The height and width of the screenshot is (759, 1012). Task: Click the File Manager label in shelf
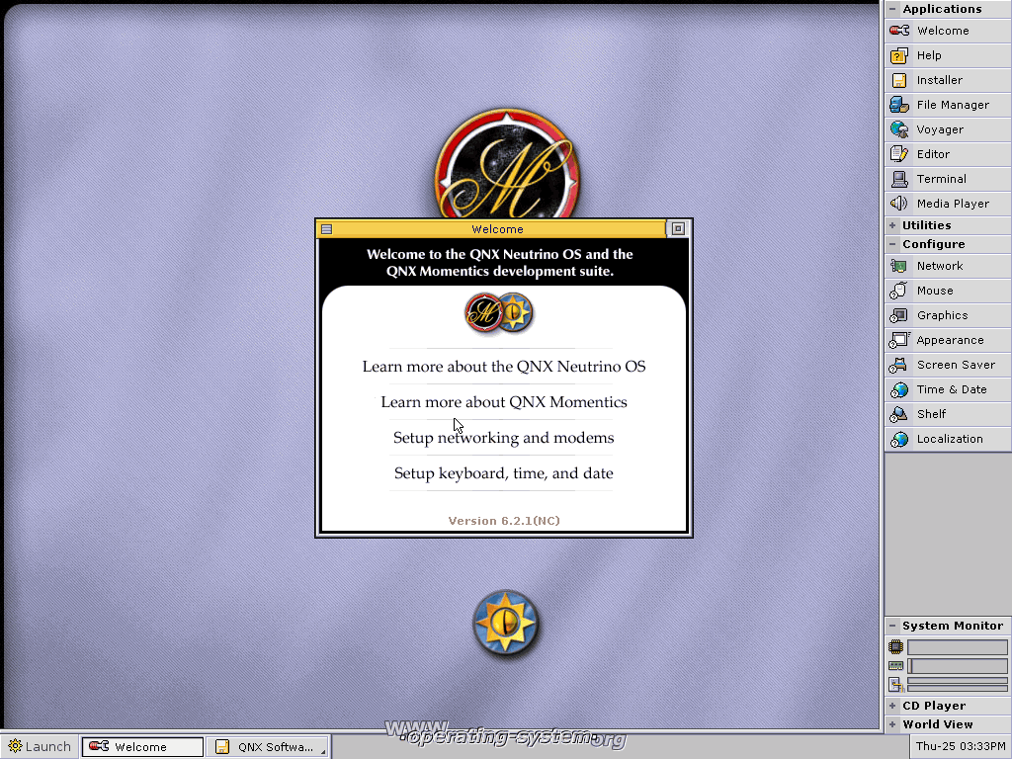pyautogui.click(x=953, y=105)
